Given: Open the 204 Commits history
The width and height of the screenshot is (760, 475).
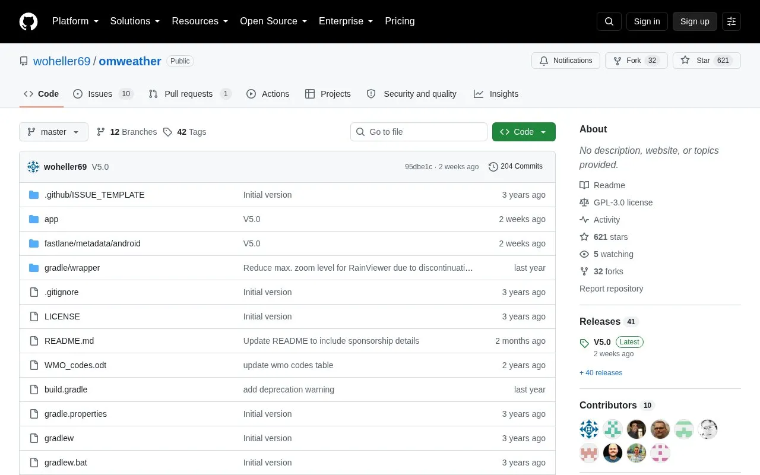Looking at the screenshot, I should [x=515, y=166].
